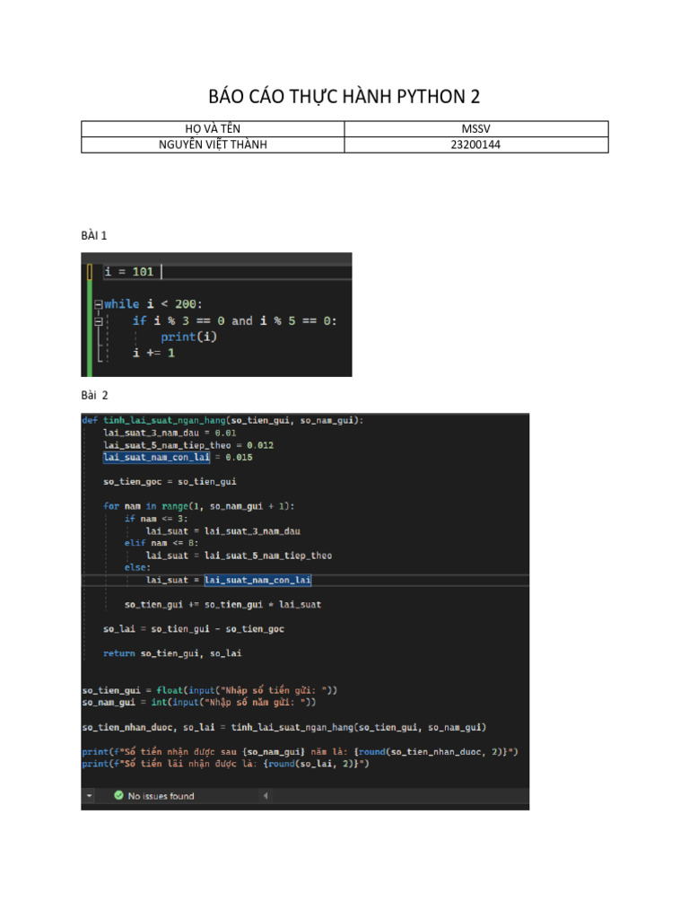This screenshot has width=689, height=919.
Task: Click the highlighted lai_suat_nam_con_lai in else branch
Action: pos(257,581)
